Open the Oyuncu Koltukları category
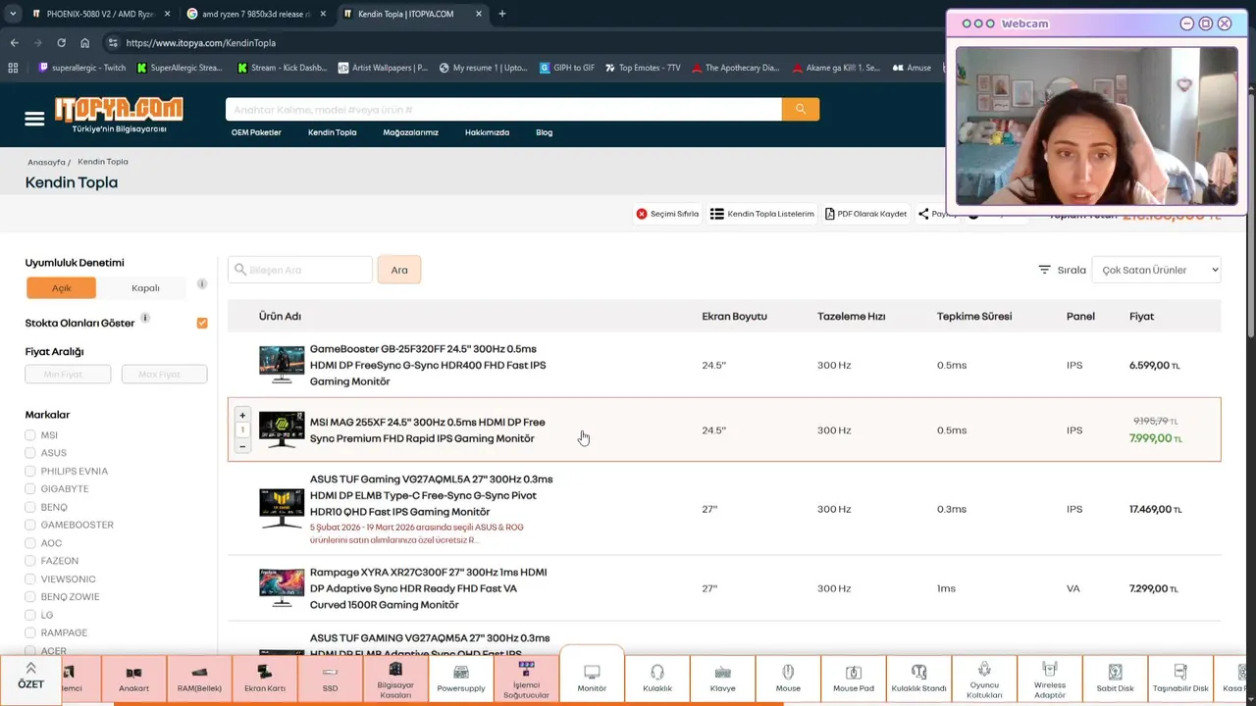The image size is (1256, 706). point(984,679)
